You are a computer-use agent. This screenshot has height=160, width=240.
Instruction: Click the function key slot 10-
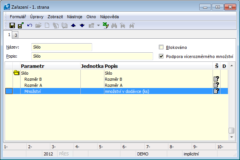click(x=226, y=147)
